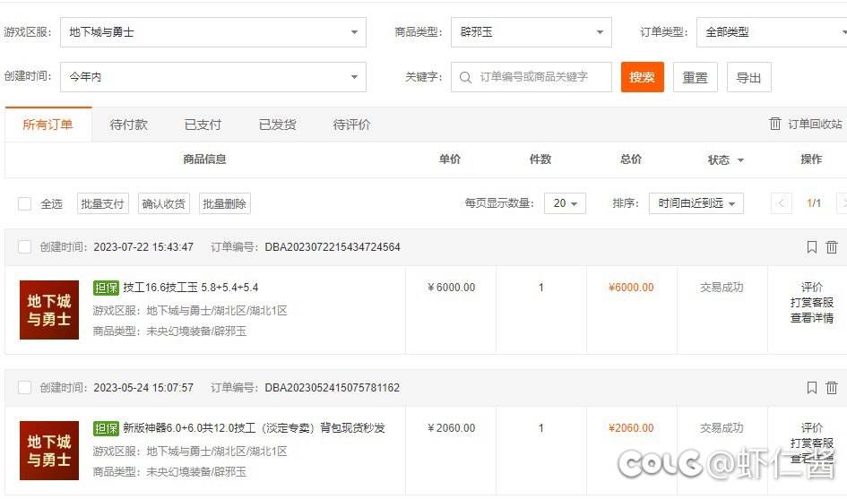
Task: Bookmark the order DBA2023052415075781162
Action: 811,388
